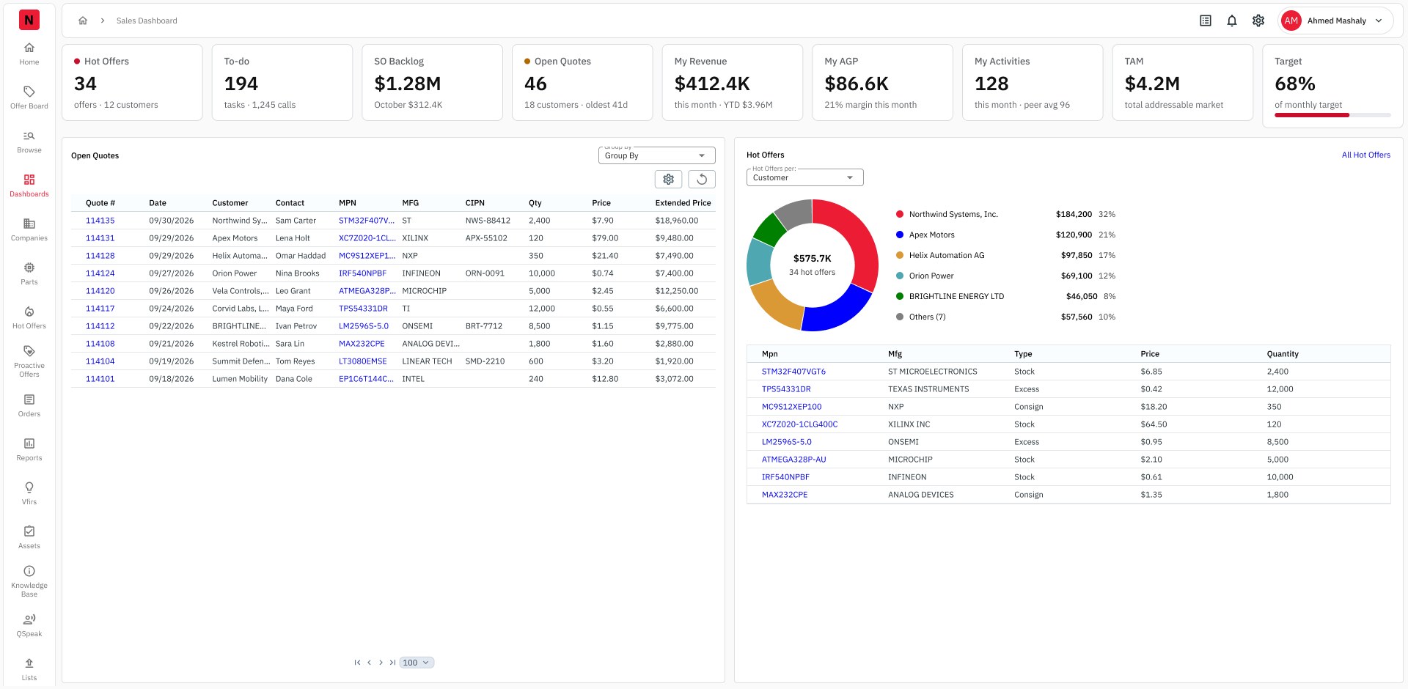Open Assets in the sidebar

[x=29, y=538]
